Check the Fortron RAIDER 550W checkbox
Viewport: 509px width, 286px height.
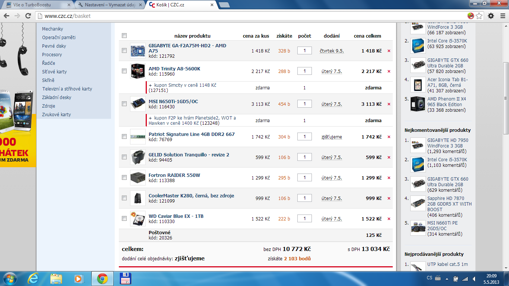tap(124, 178)
